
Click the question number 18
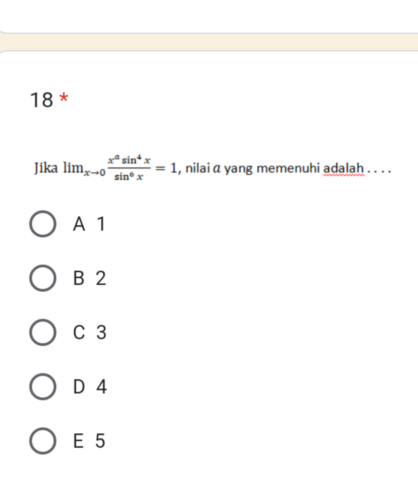coord(42,100)
